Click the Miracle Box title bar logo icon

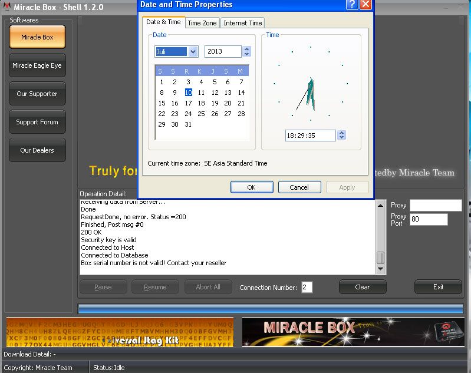pos(6,6)
